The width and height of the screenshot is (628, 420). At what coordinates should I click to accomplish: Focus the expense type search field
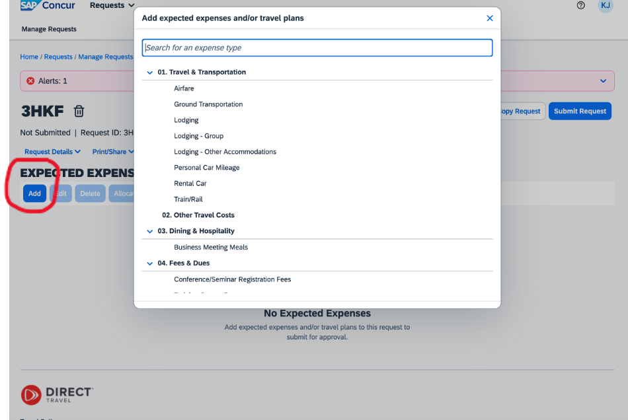pos(317,48)
